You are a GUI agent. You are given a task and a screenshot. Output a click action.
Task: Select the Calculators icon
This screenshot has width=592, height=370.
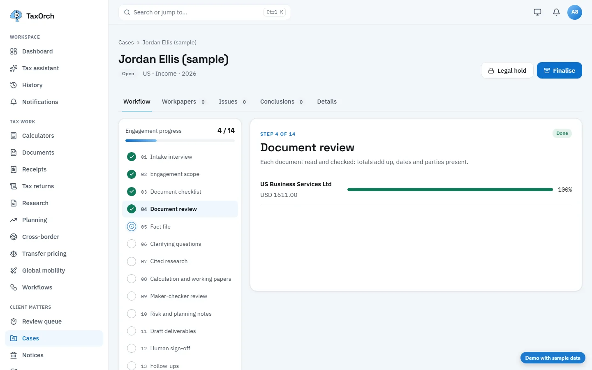tap(14, 136)
